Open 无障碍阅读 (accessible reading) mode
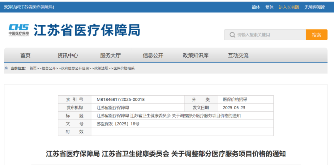The height and width of the screenshot is (165, 334). [x=315, y=7]
